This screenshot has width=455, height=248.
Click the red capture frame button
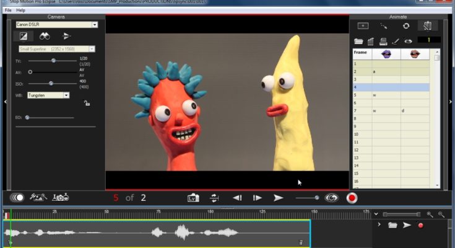coord(352,198)
